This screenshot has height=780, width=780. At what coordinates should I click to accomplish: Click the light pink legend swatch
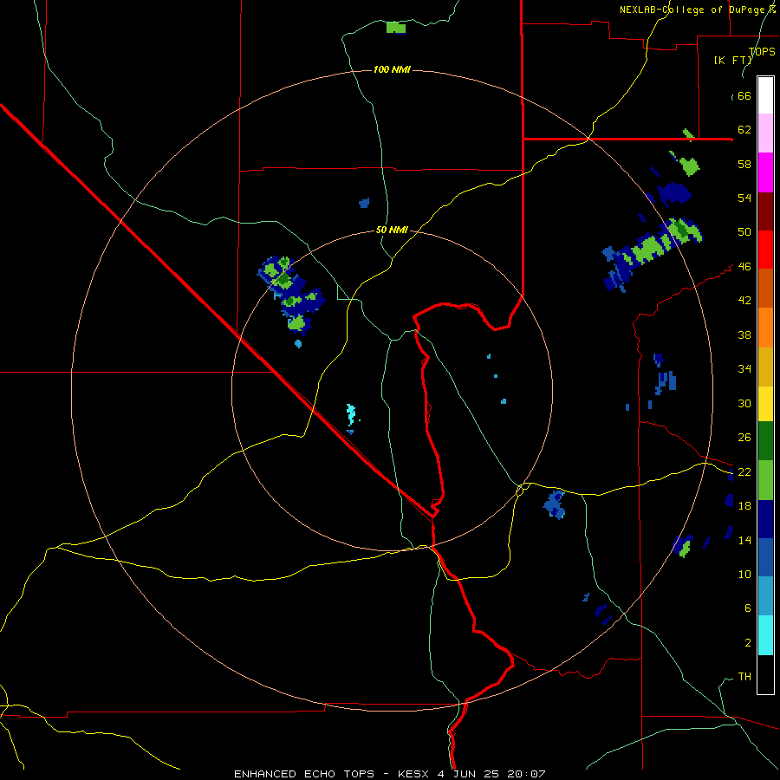765,133
